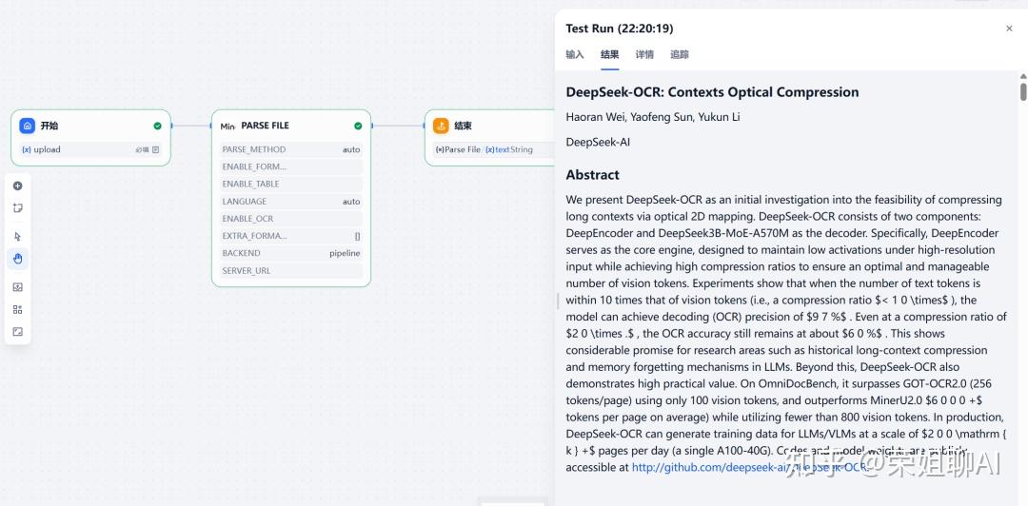Click green status check on Parse File node

358,126
